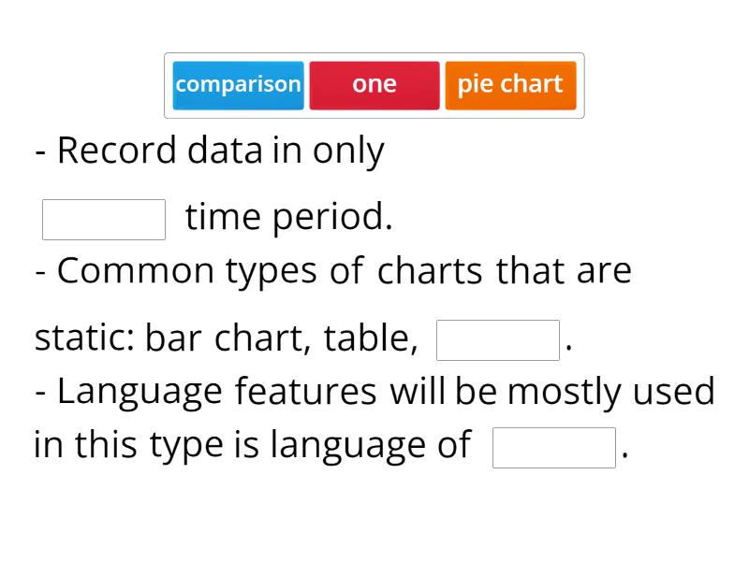Click the sentence starting 'Common types'
The height and width of the screenshot is (561, 749).
tap(332, 270)
